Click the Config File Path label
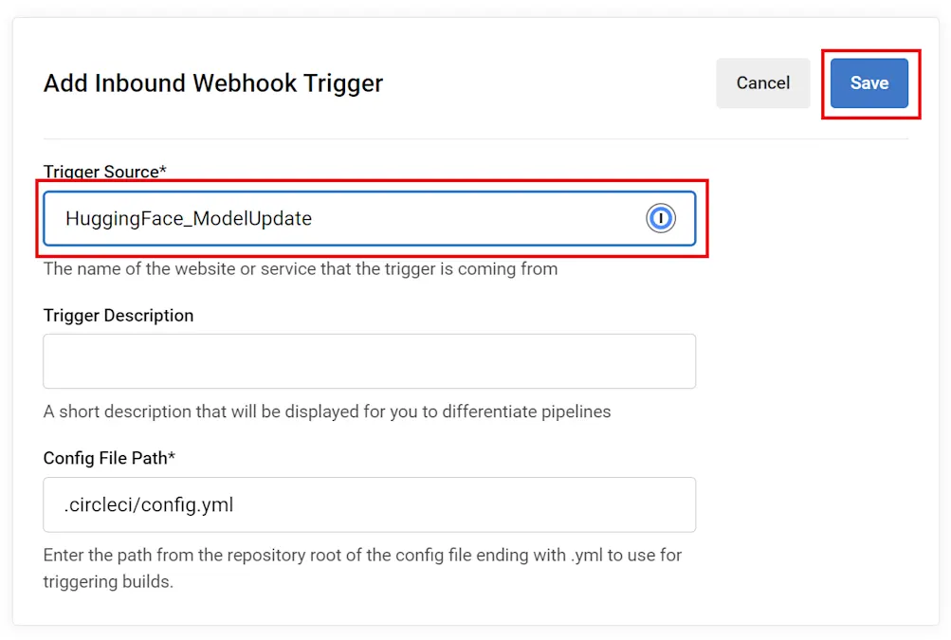 coord(105,458)
